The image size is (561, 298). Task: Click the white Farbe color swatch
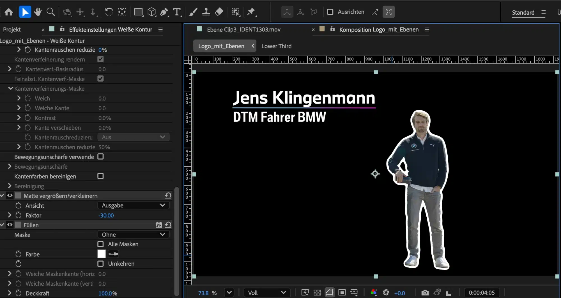point(102,254)
